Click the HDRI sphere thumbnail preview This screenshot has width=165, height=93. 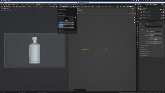[x=66, y=19]
